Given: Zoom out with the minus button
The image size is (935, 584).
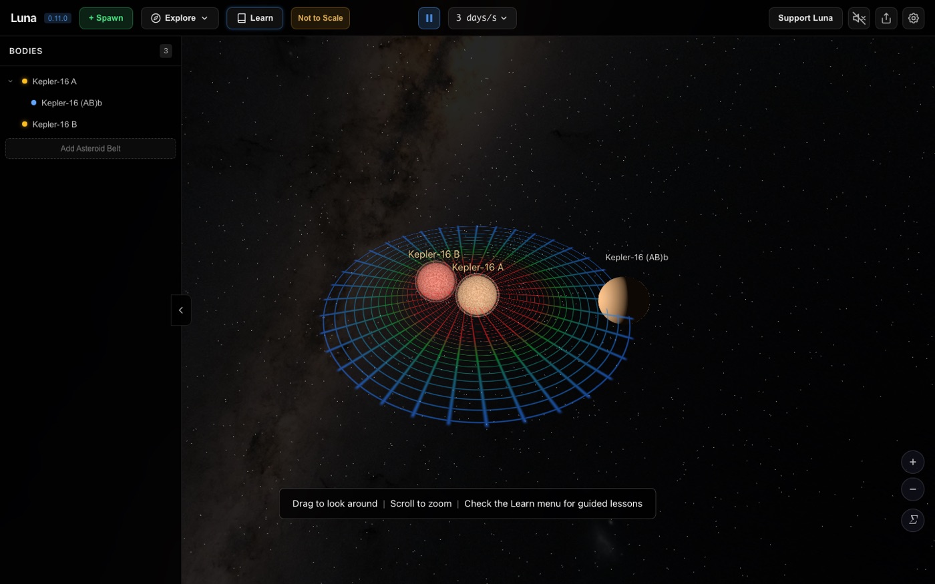Looking at the screenshot, I should [x=913, y=489].
